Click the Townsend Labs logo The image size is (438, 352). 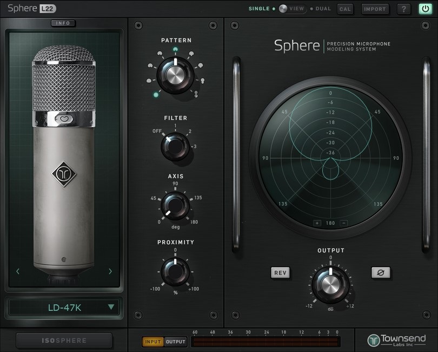point(396,340)
